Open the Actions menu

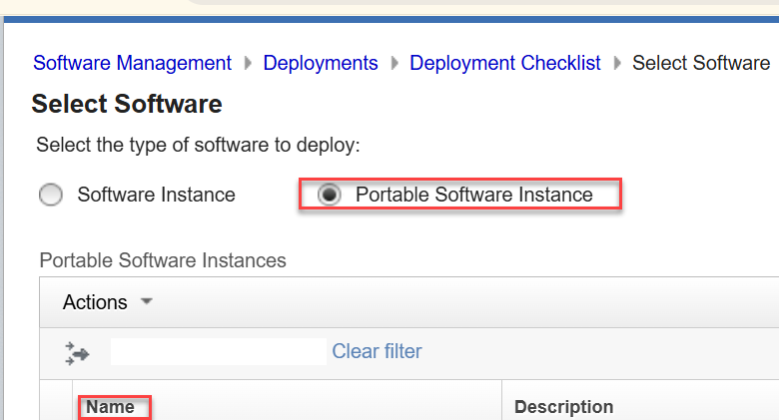(x=96, y=302)
